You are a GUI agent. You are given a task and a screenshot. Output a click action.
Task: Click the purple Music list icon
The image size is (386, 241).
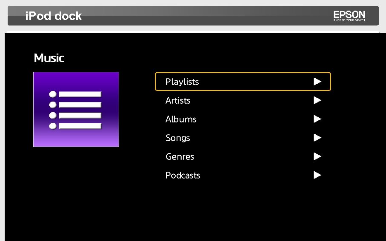[76, 110]
